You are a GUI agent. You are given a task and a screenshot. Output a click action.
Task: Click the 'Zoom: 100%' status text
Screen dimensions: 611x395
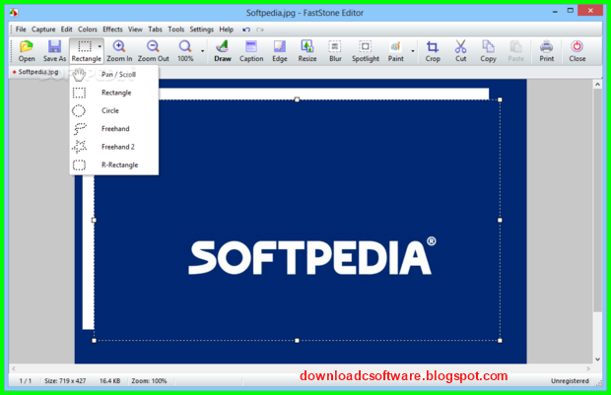pyautogui.click(x=149, y=381)
